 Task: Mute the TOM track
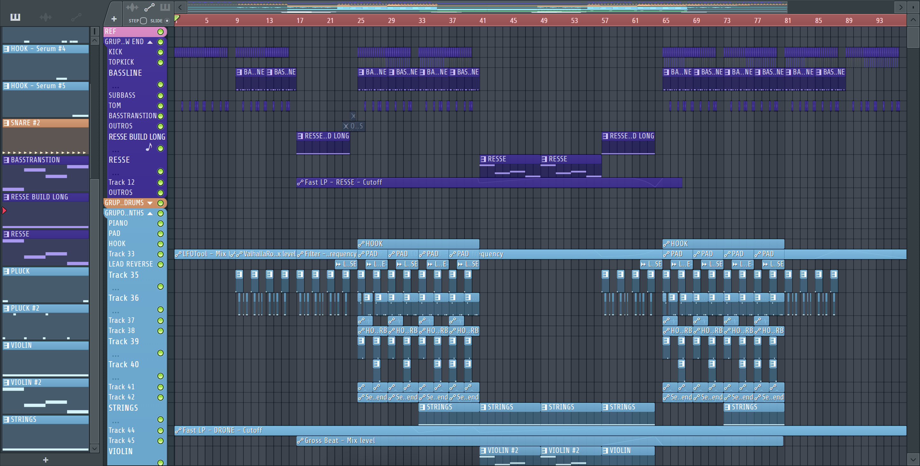[161, 106]
